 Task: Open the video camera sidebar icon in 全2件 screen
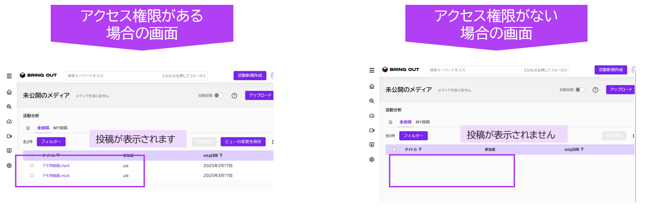pyautogui.click(x=9, y=136)
